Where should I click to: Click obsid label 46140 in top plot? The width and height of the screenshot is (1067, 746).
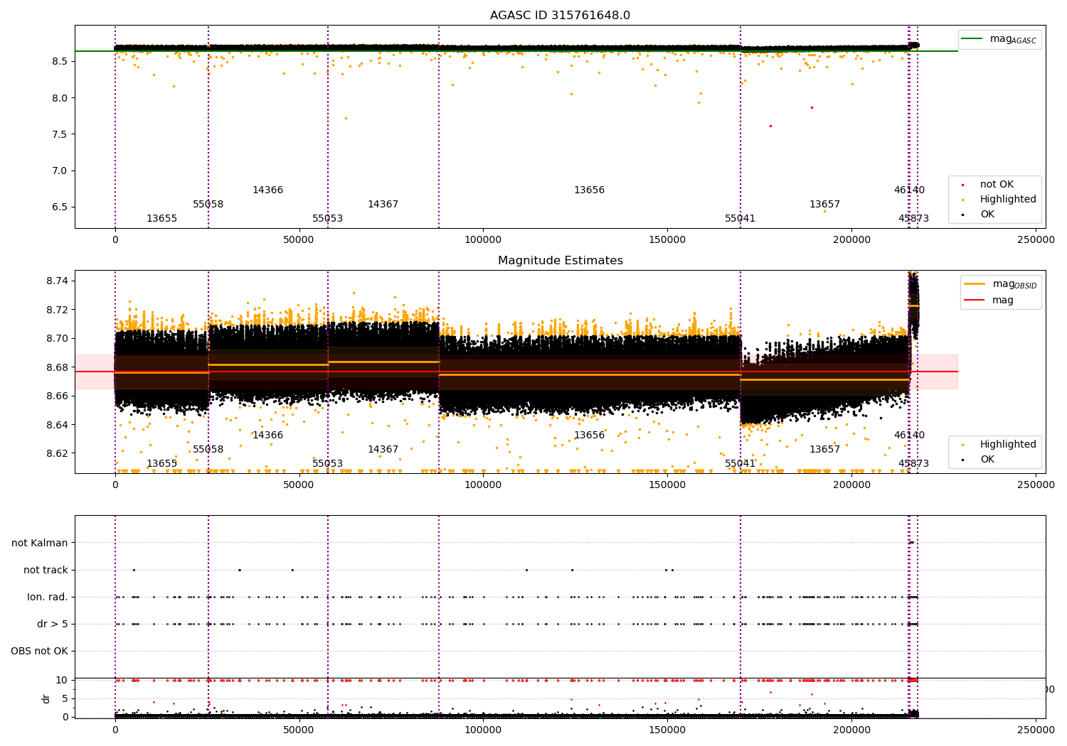(909, 190)
